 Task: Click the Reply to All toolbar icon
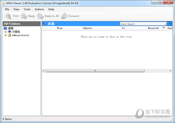[x=40, y=16]
